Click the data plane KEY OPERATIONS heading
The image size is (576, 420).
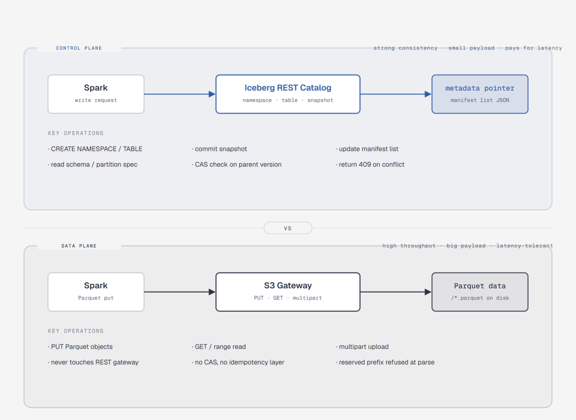76,331
